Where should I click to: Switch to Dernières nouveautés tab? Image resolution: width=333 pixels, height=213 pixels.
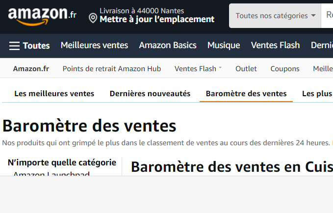tap(150, 94)
